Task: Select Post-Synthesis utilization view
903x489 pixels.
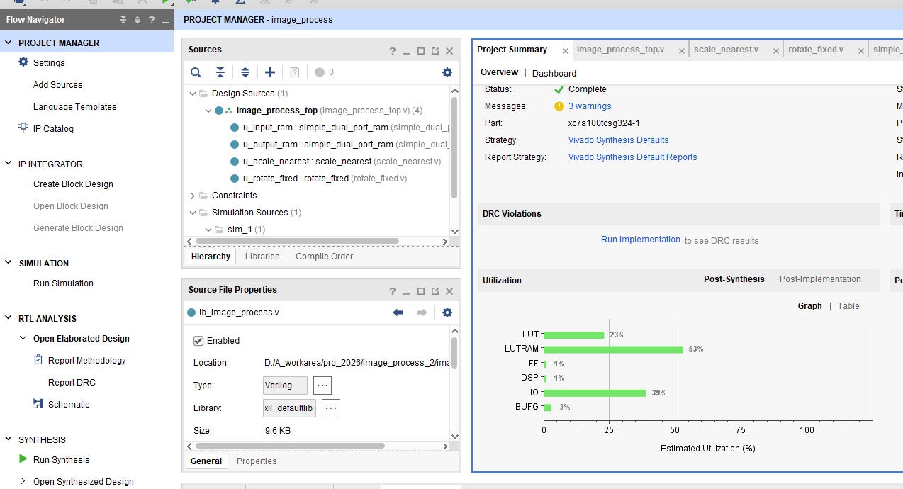Action: [x=734, y=279]
